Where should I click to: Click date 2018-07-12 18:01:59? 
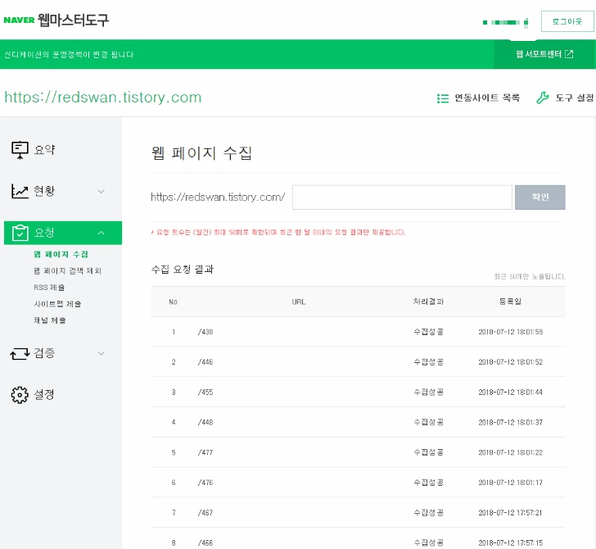511,332
